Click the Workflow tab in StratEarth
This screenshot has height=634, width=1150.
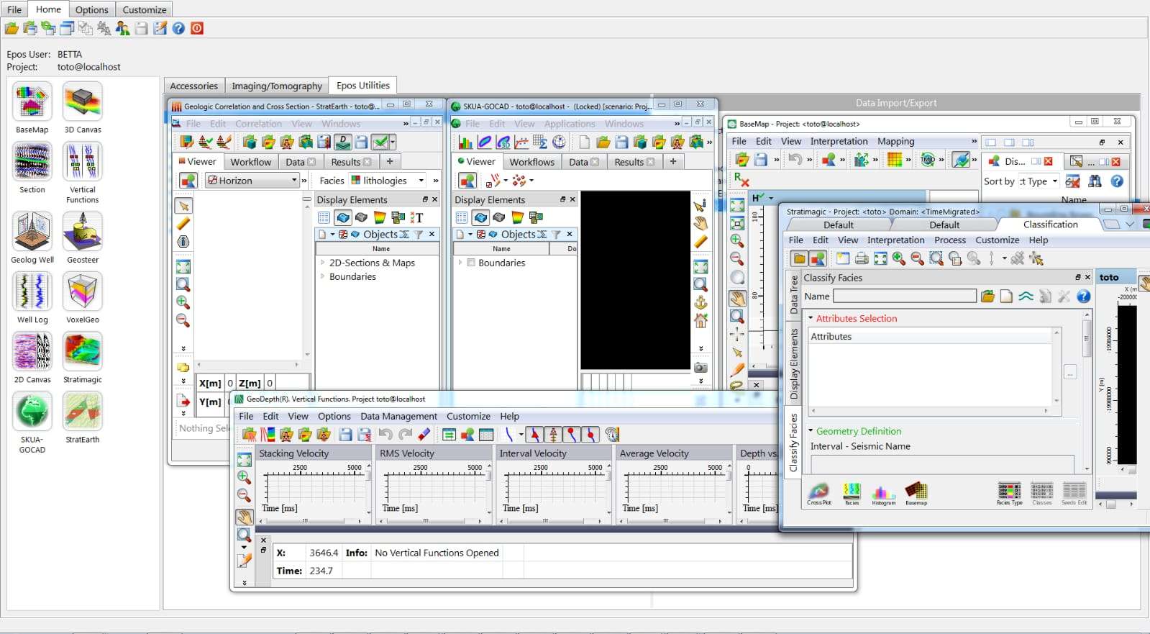click(250, 162)
